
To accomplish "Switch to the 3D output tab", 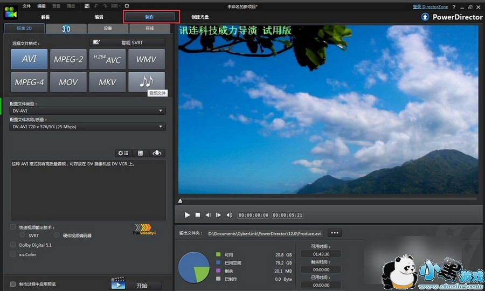I will coord(66,29).
